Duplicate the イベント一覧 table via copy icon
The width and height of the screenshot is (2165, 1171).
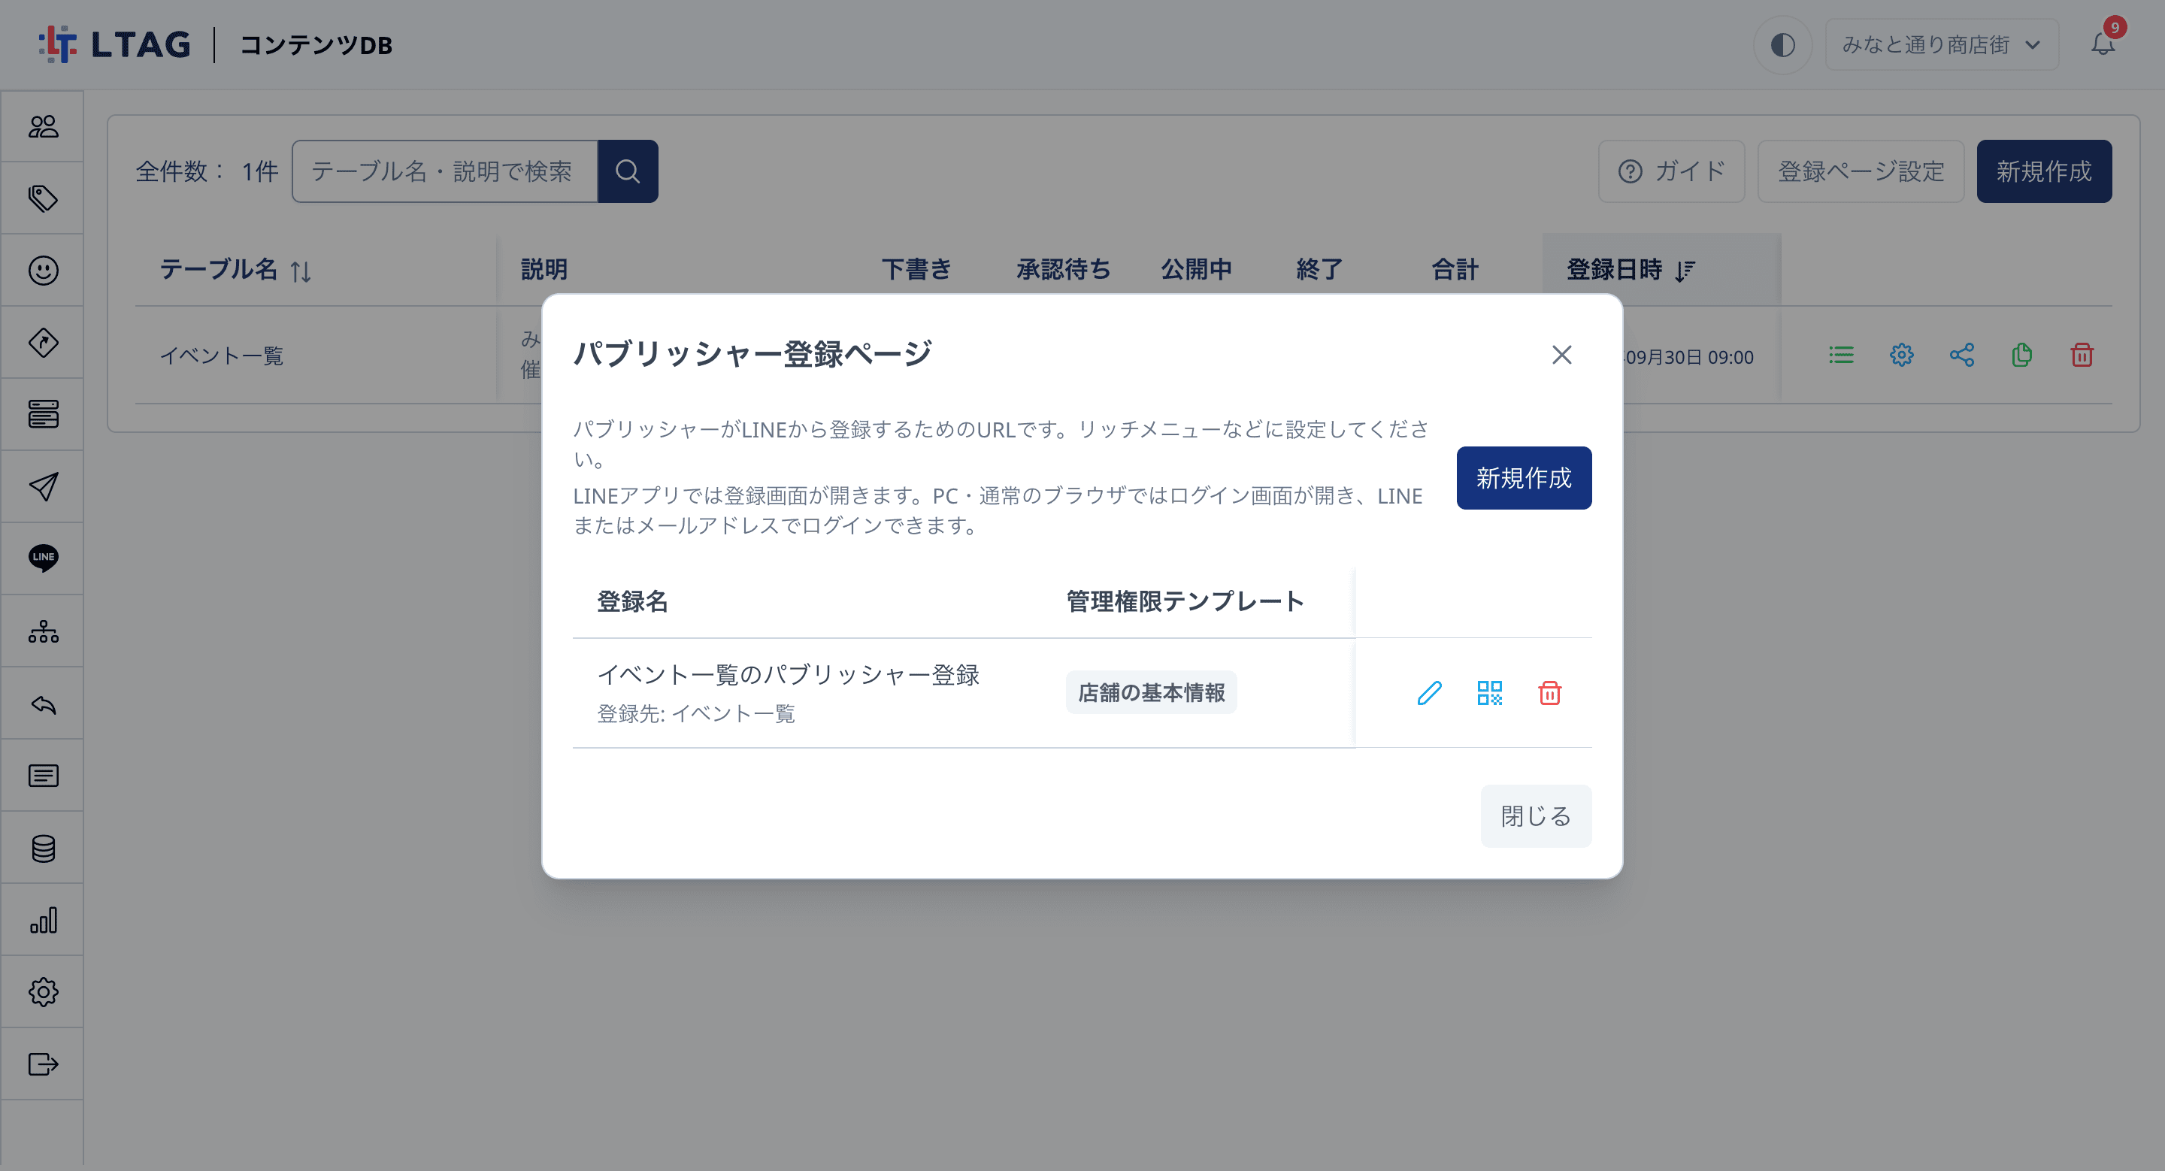tap(2022, 356)
